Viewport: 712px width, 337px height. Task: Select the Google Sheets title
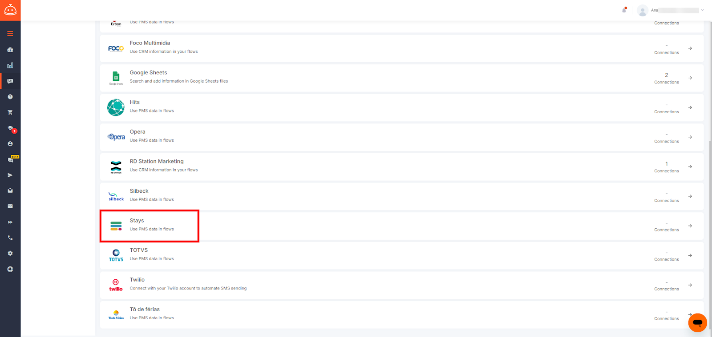coord(149,72)
